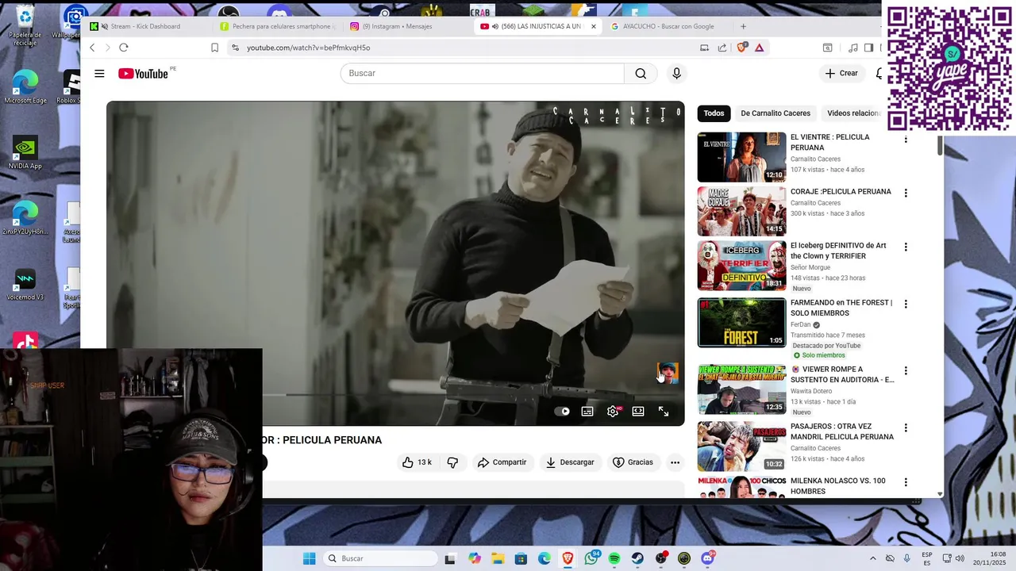Click the video progress bar
This screenshot has width=1016, height=571.
[x=395, y=394]
